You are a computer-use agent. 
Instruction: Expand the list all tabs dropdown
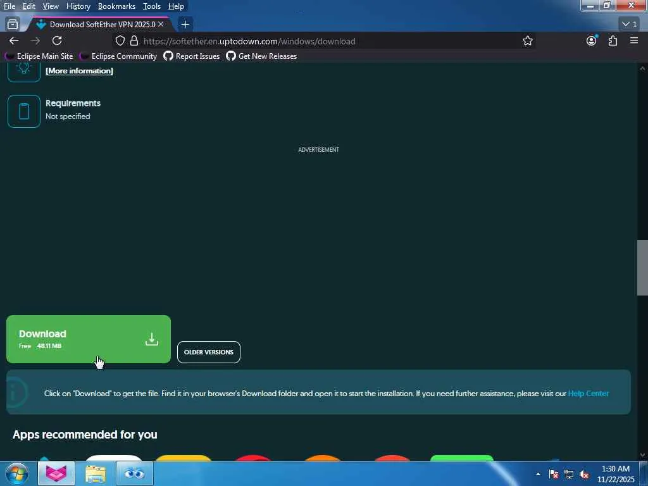coord(630,25)
